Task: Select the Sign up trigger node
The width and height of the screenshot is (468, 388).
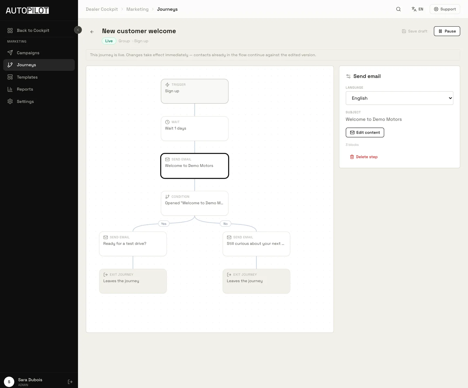Action: pos(195,91)
